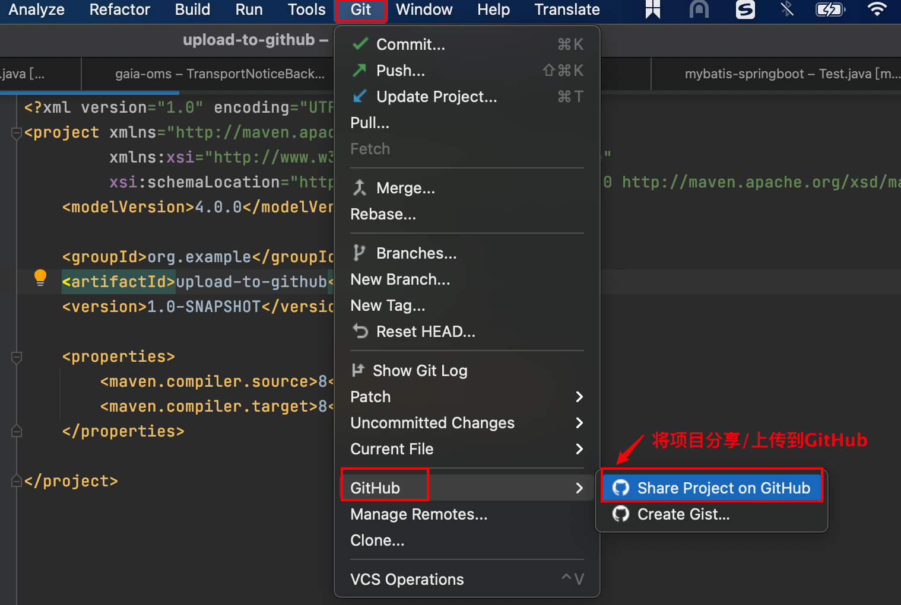The image size is (901, 605).
Task: Click the Reset HEAD undo icon
Action: (x=360, y=331)
